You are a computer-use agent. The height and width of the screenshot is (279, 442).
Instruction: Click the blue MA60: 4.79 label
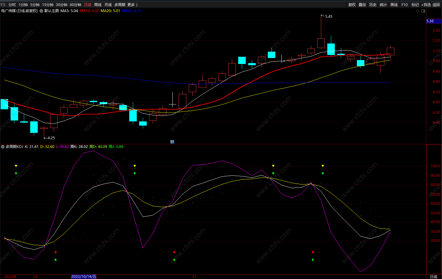click(x=131, y=11)
